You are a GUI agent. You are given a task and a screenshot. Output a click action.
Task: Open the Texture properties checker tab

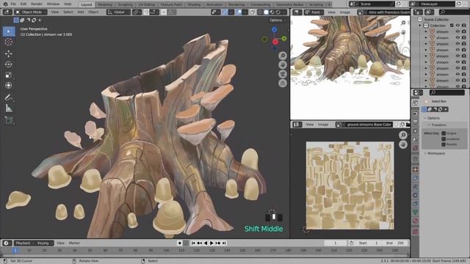click(x=415, y=232)
